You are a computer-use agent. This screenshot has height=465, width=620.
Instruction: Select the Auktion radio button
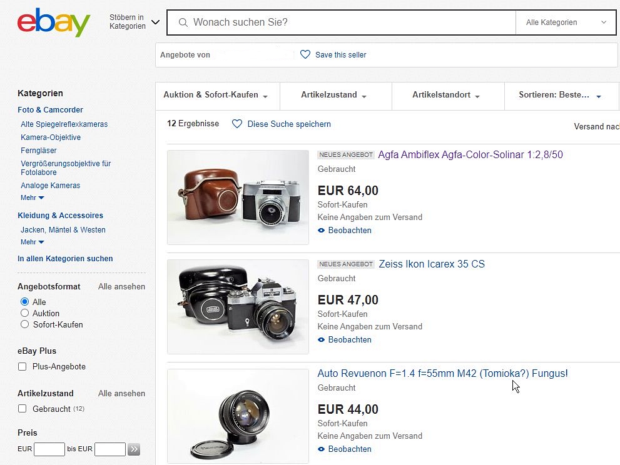click(25, 313)
